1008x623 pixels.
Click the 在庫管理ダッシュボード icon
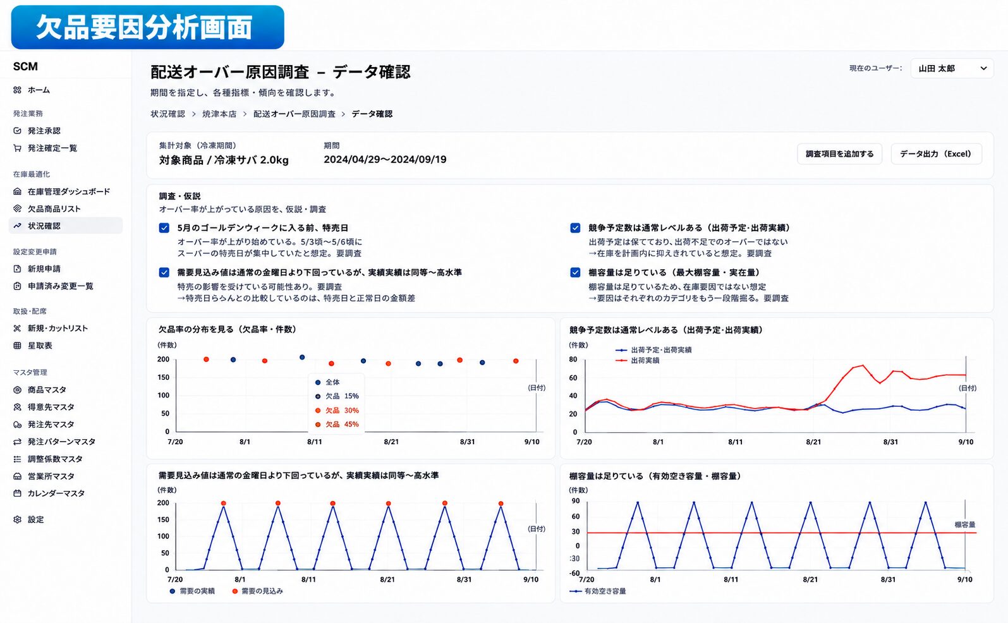click(x=18, y=191)
